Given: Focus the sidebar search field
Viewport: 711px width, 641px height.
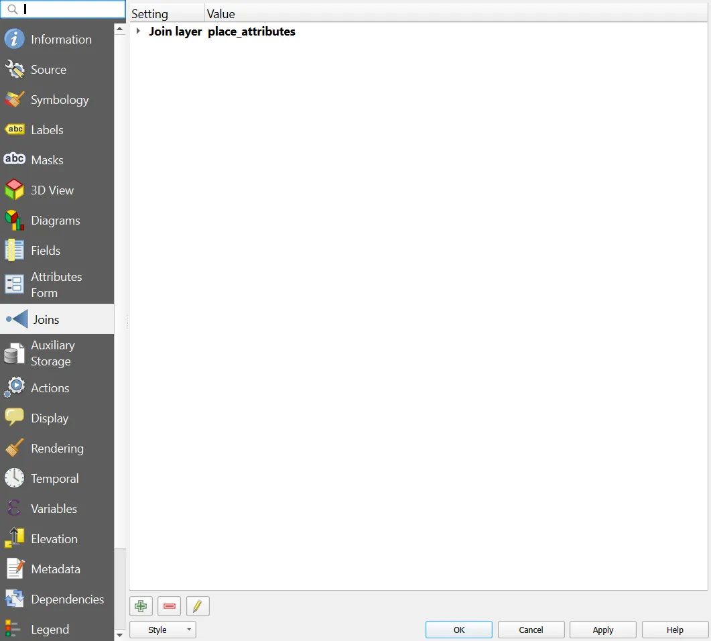Looking at the screenshot, I should [x=63, y=9].
